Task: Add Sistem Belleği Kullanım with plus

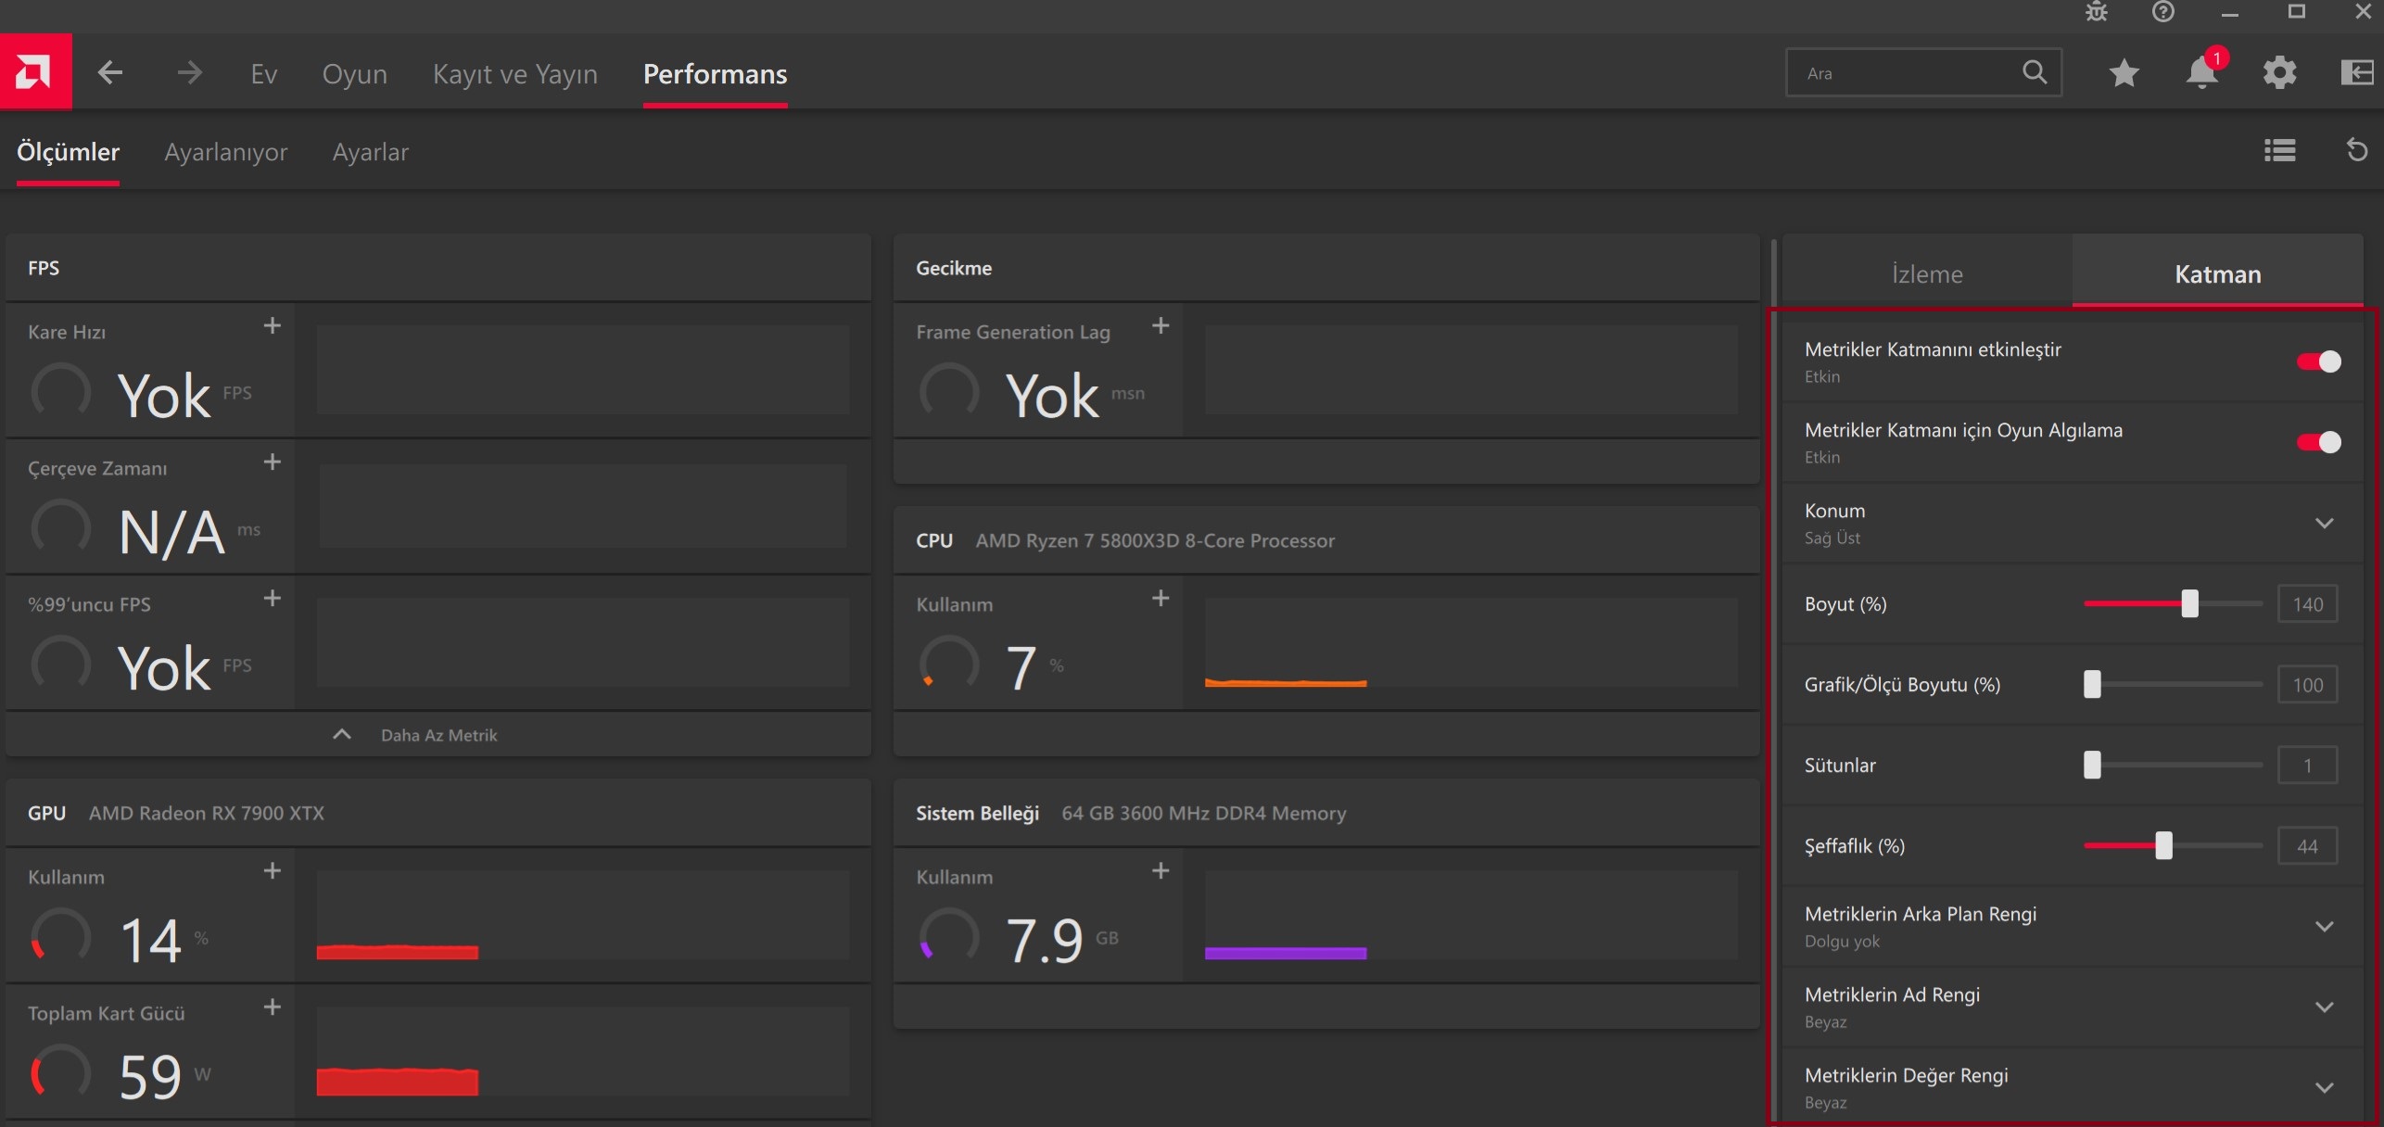Action: click(x=1160, y=870)
